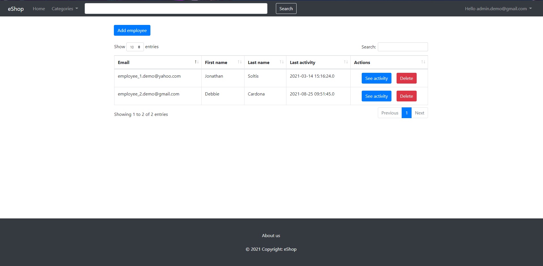Sort the Last name column

258,62
